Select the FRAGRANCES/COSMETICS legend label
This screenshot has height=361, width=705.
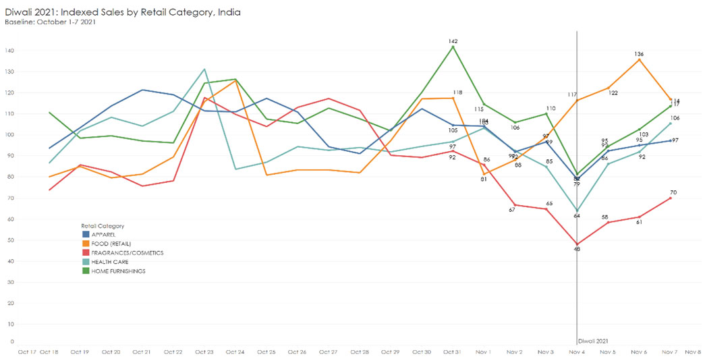pyautogui.click(x=122, y=253)
